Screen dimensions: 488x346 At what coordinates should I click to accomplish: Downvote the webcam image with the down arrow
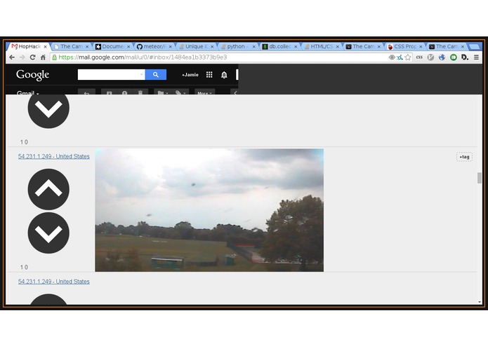tap(48, 233)
